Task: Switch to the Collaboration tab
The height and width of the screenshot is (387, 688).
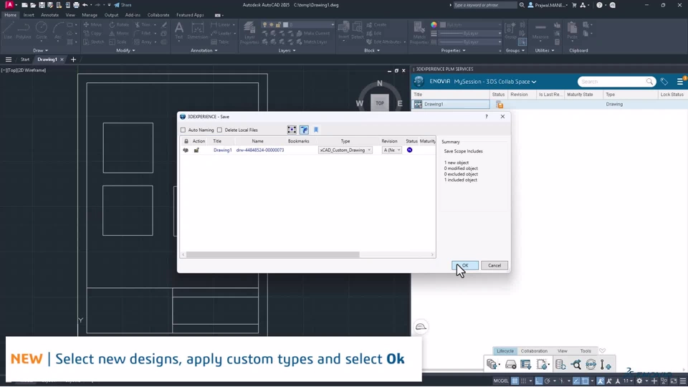Action: coord(534,351)
